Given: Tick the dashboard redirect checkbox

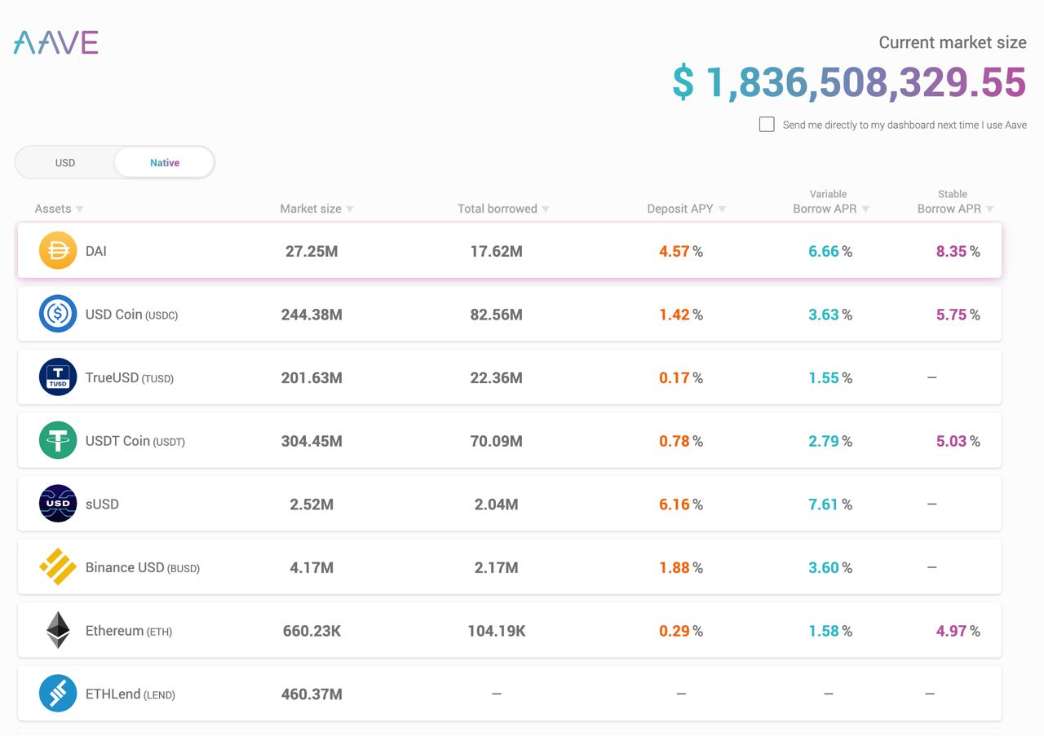Looking at the screenshot, I should 767,125.
